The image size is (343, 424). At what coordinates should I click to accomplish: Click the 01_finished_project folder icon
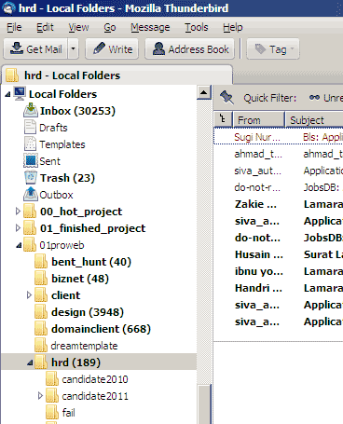point(30,228)
